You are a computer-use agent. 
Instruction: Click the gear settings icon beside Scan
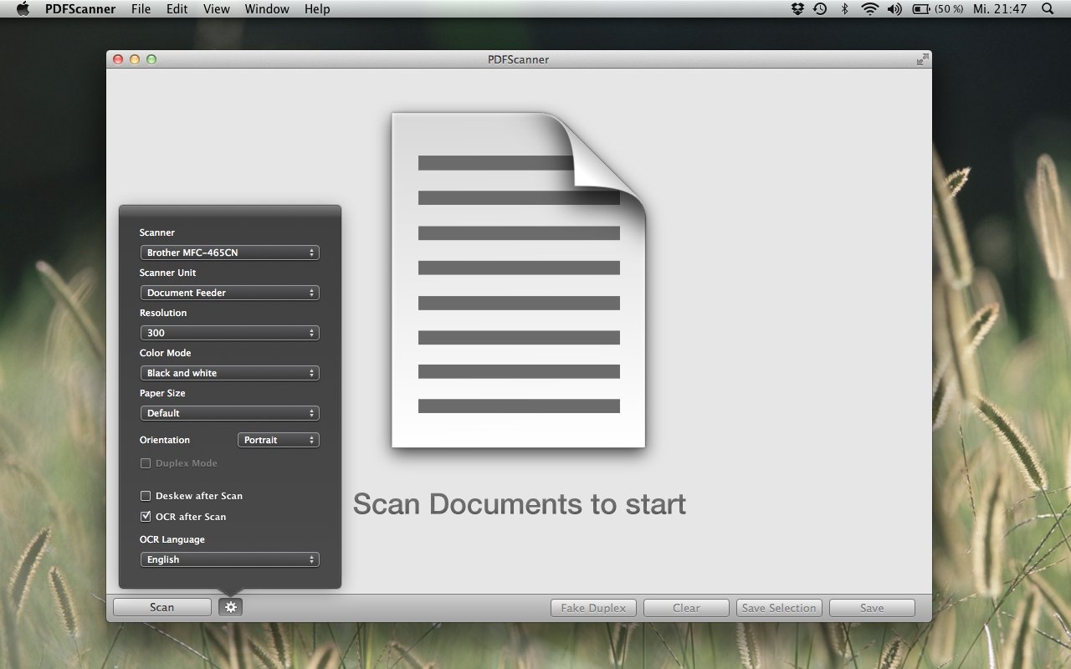coord(230,608)
